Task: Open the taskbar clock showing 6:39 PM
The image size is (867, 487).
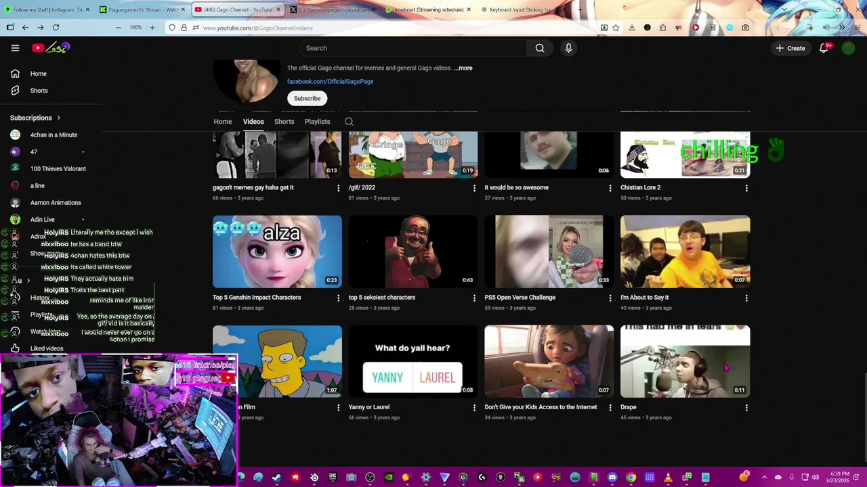Action: point(839,478)
